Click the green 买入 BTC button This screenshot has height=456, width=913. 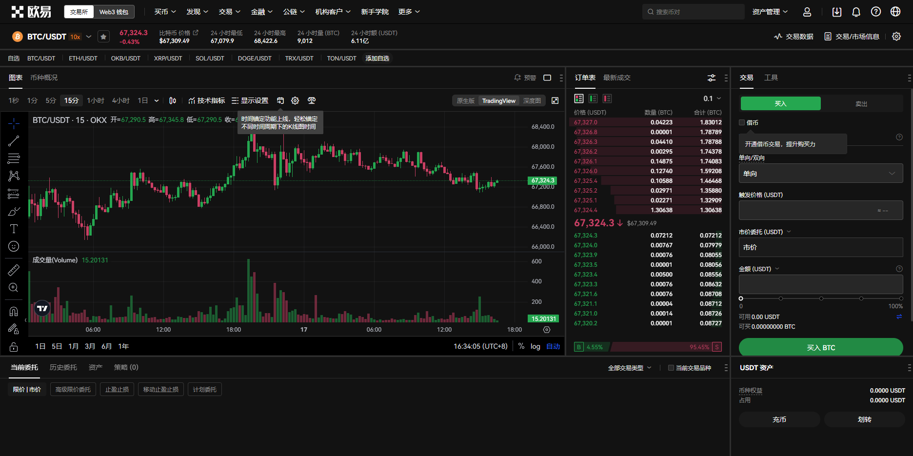(821, 347)
